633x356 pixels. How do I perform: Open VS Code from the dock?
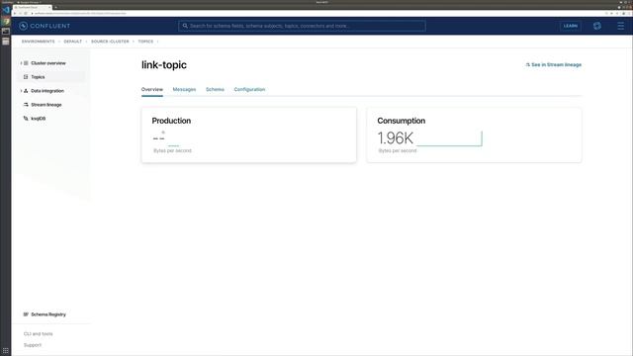tap(6, 10)
